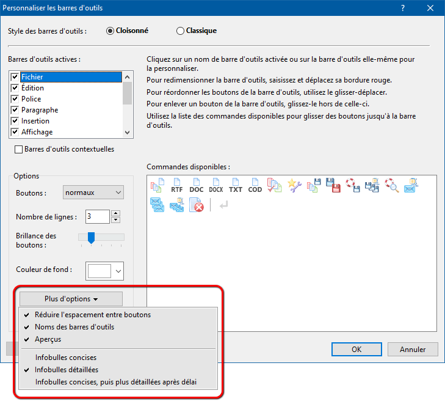
Task: Select the Affichage toolbar name
Action: [37, 132]
